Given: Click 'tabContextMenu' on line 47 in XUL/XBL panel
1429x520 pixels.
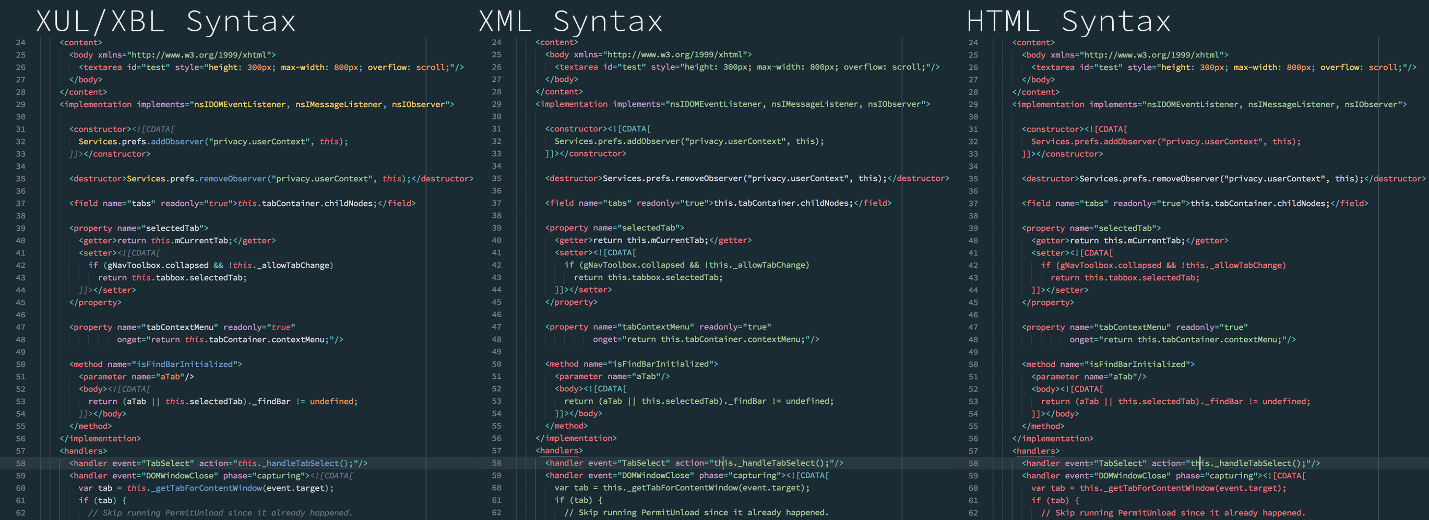Looking at the screenshot, I should tap(180, 327).
